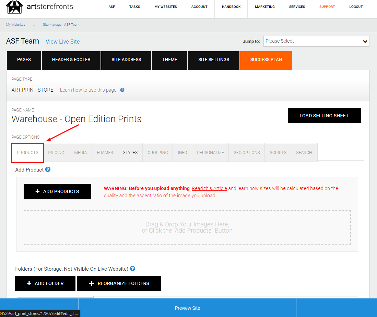Open the MARKETING menu
The width and height of the screenshot is (377, 317).
tap(264, 7)
